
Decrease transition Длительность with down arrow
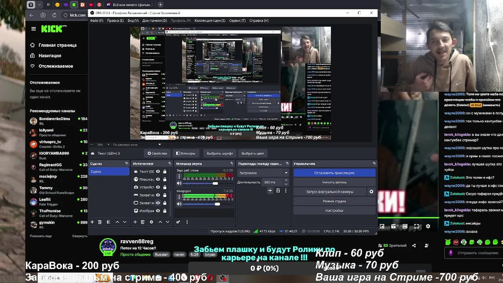pos(286,184)
